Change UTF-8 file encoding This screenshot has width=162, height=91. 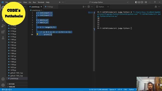tap(120, 89)
